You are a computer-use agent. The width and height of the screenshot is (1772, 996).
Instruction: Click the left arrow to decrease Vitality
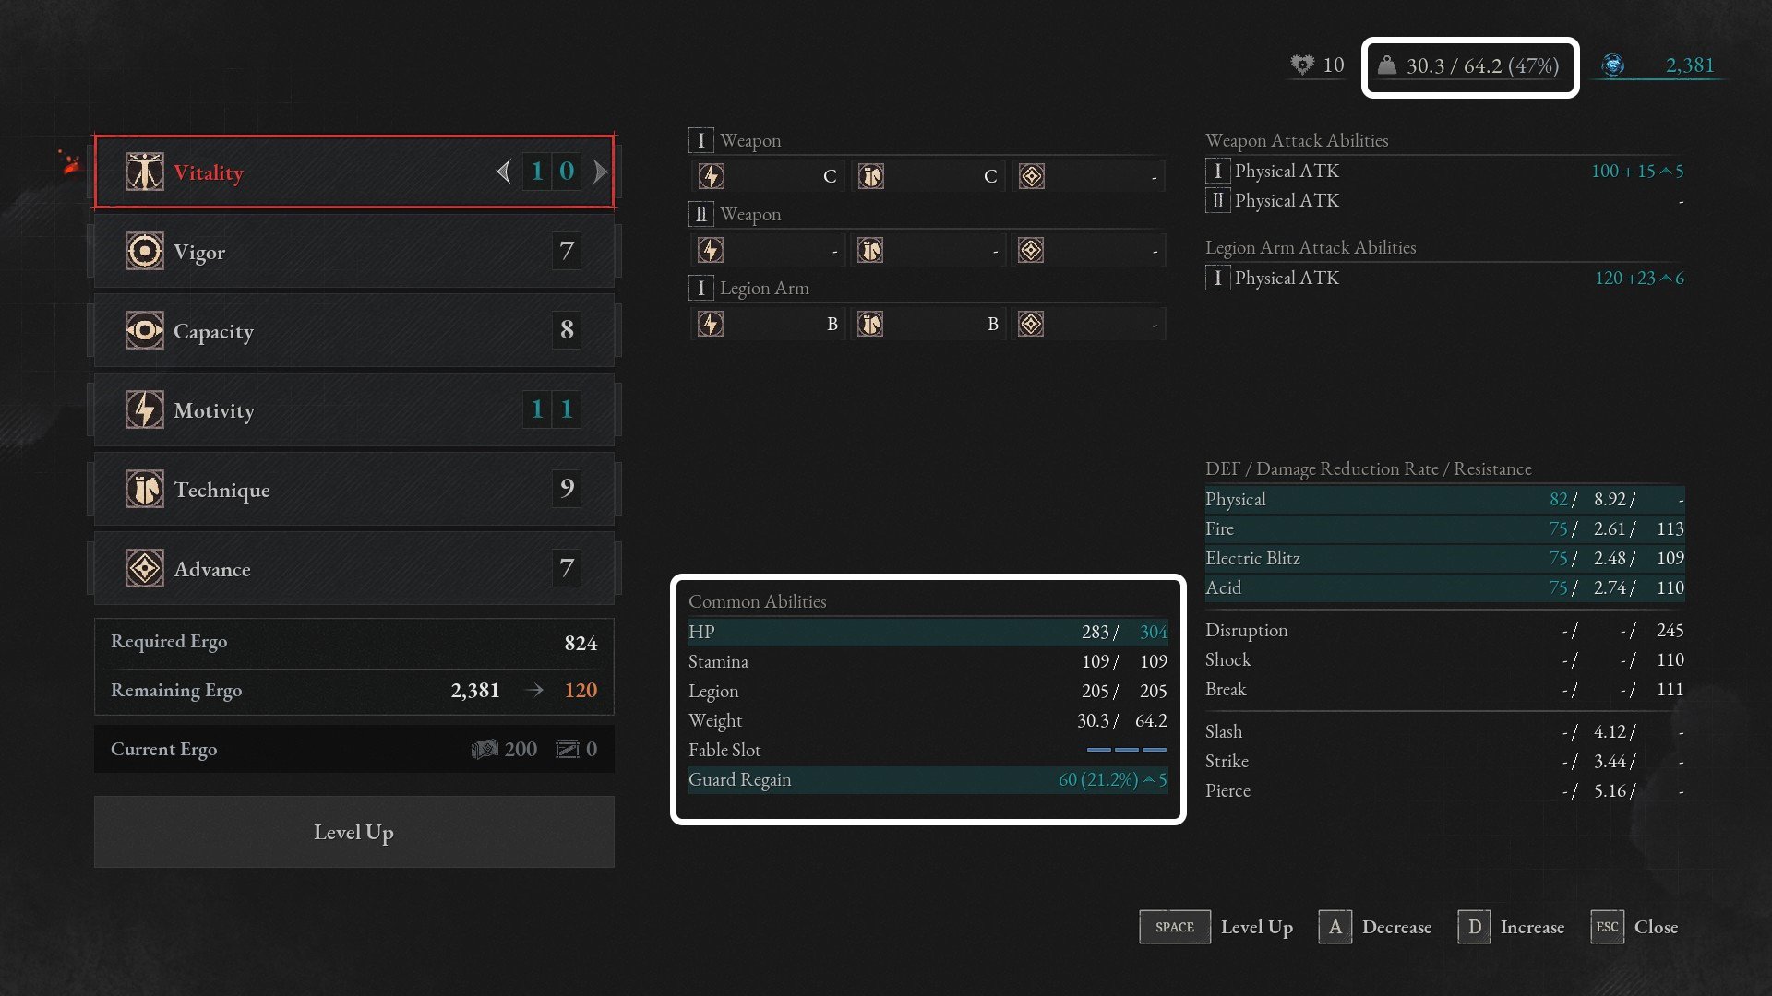coord(503,172)
